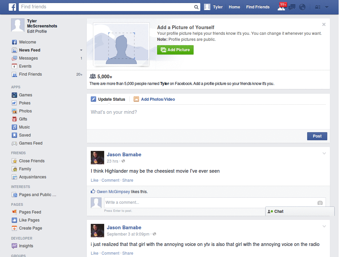The width and height of the screenshot is (343, 257).
Task: Click the Games app icon
Action: [14, 95]
